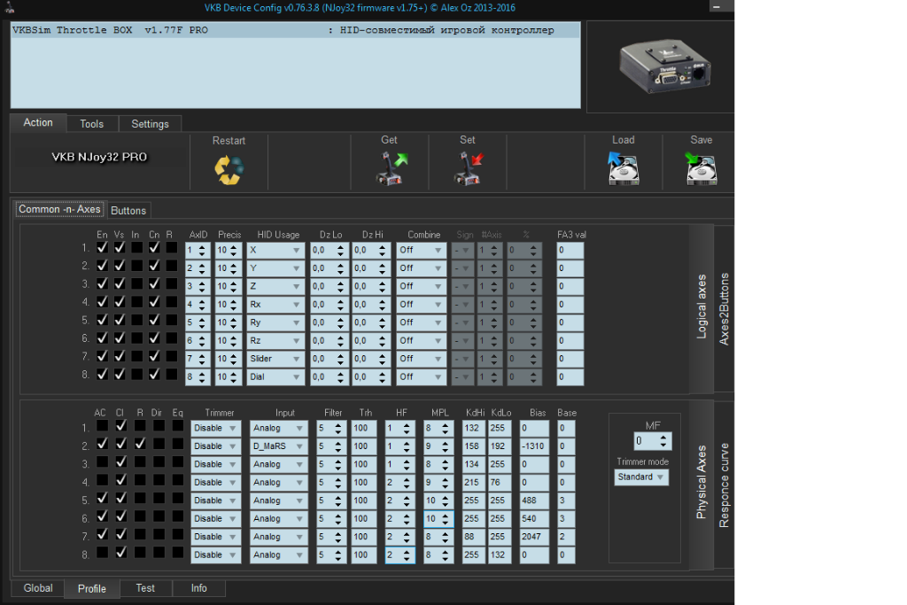Click MPL stepper for physical axis 6
907x605 pixels.
point(445,519)
